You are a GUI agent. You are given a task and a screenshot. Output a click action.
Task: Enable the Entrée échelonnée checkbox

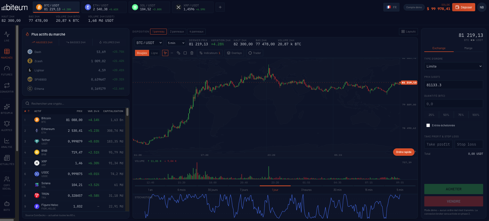pyautogui.click(x=428, y=125)
